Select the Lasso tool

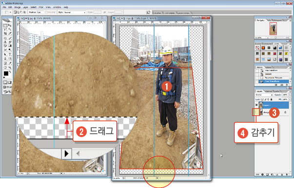tap(5, 29)
